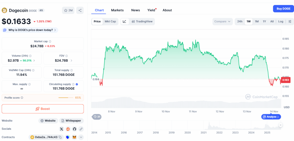Switch to TradingView chart mode
Image resolution: width=294 pixels, height=141 pixels.
click(x=142, y=21)
